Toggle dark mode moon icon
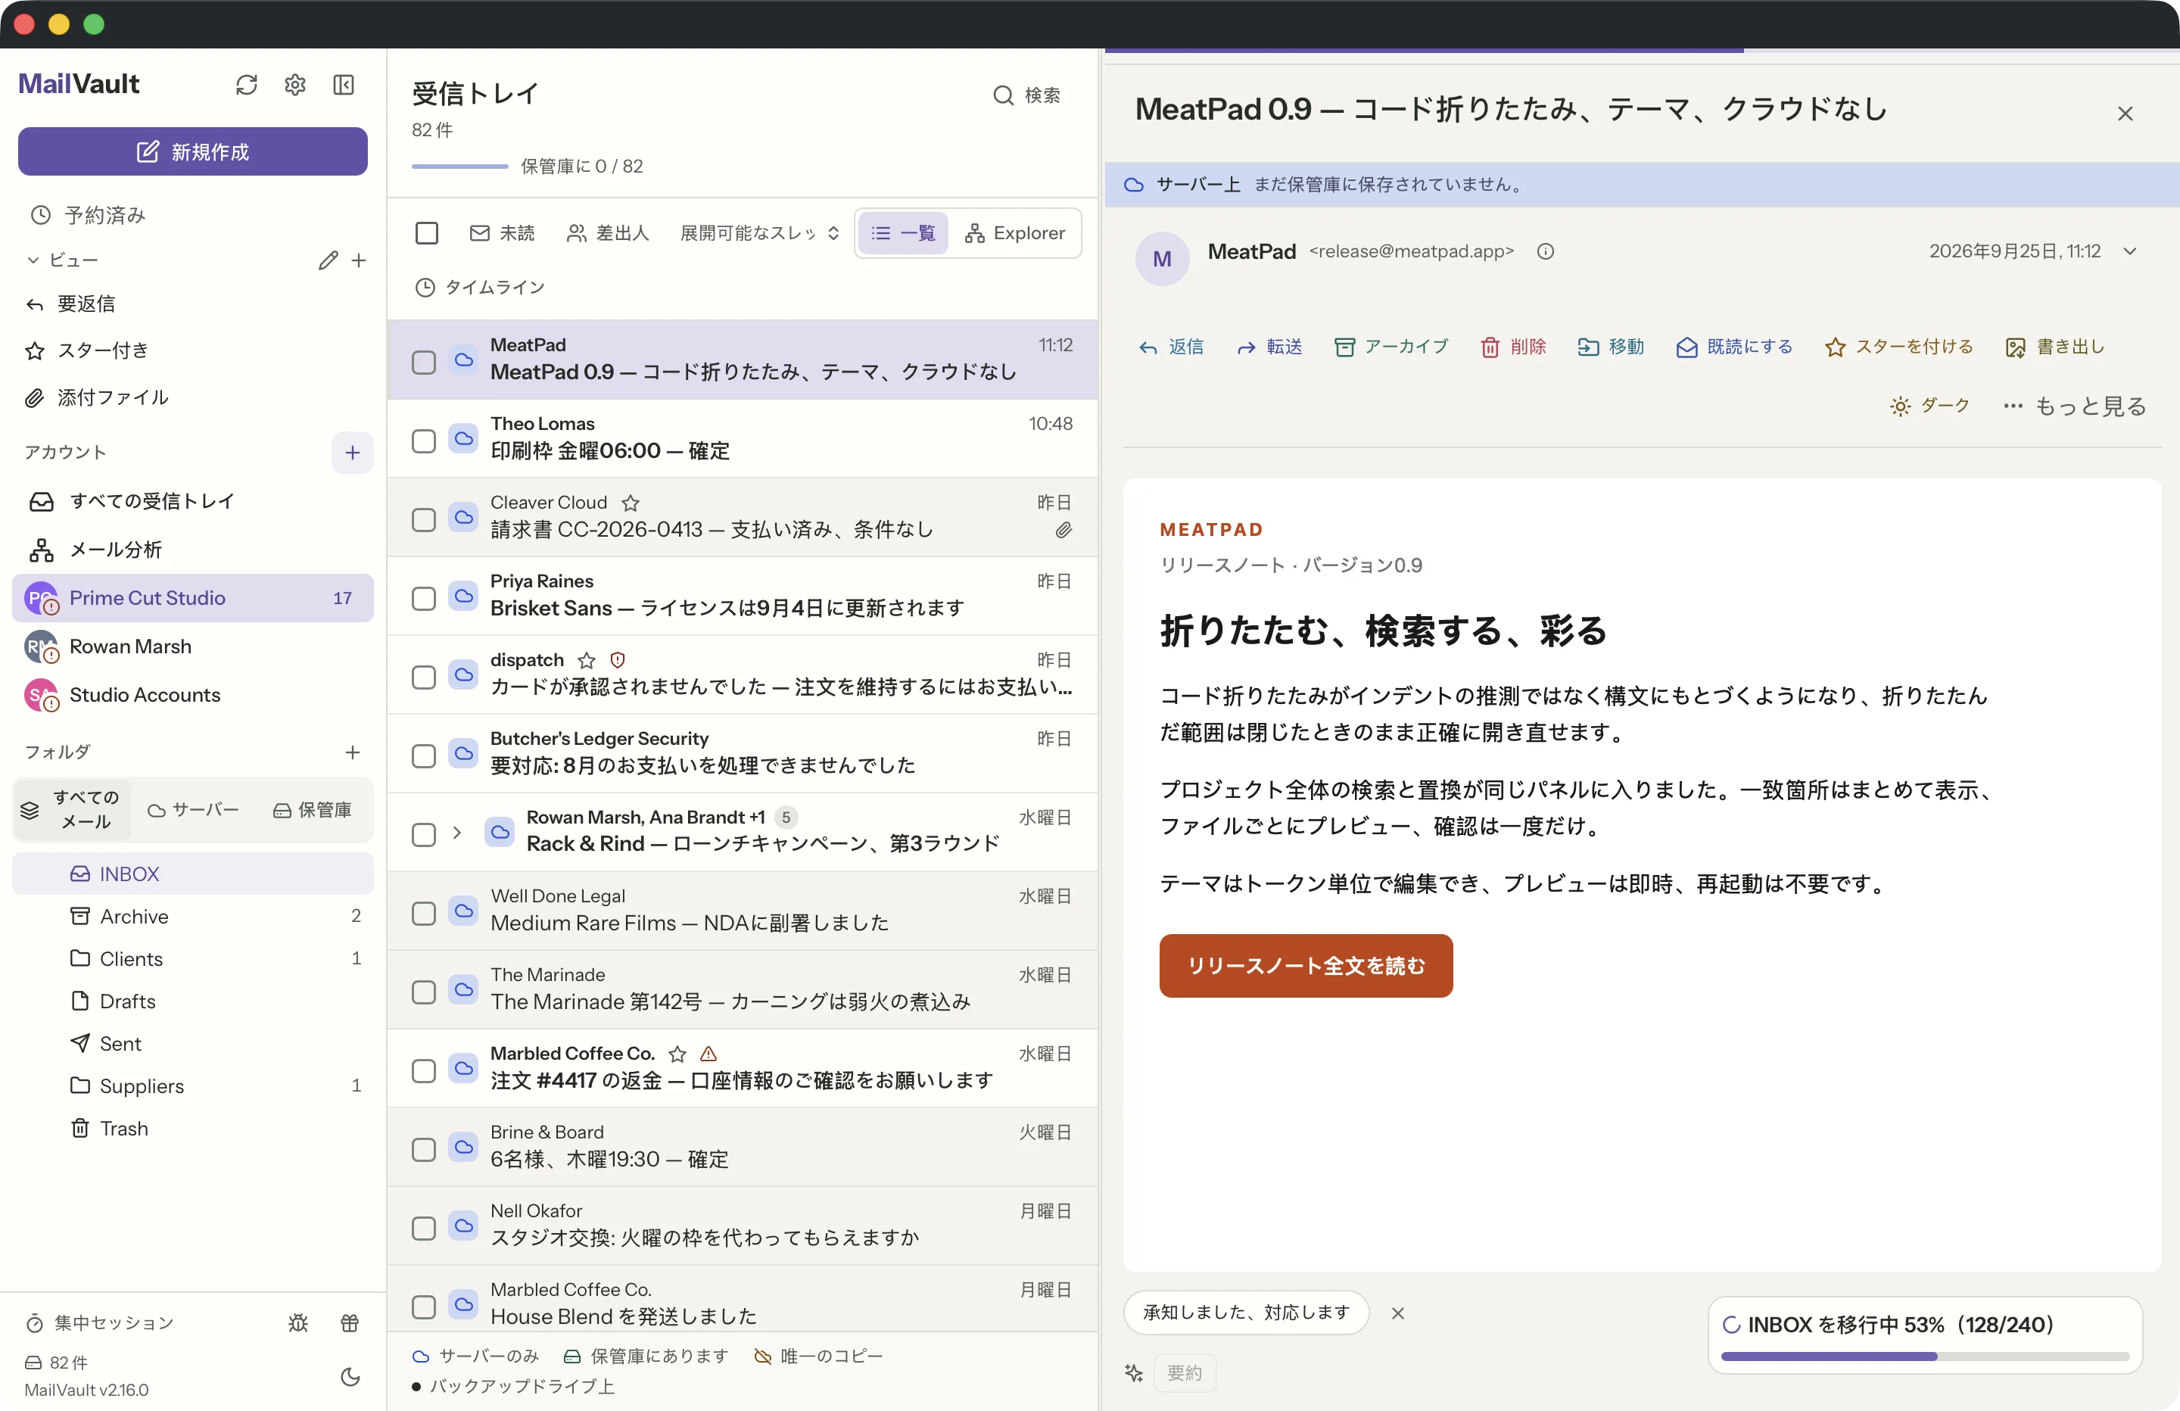2180x1411 pixels. 350,1376
